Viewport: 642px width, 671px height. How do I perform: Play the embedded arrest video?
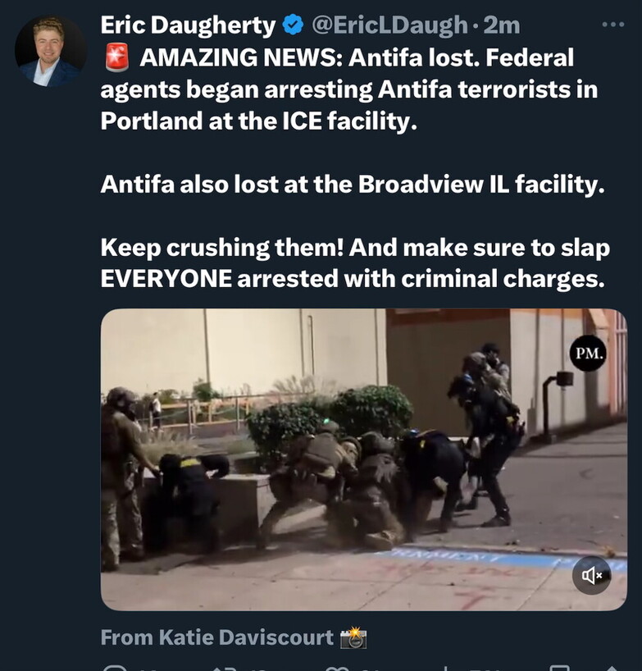click(x=363, y=459)
